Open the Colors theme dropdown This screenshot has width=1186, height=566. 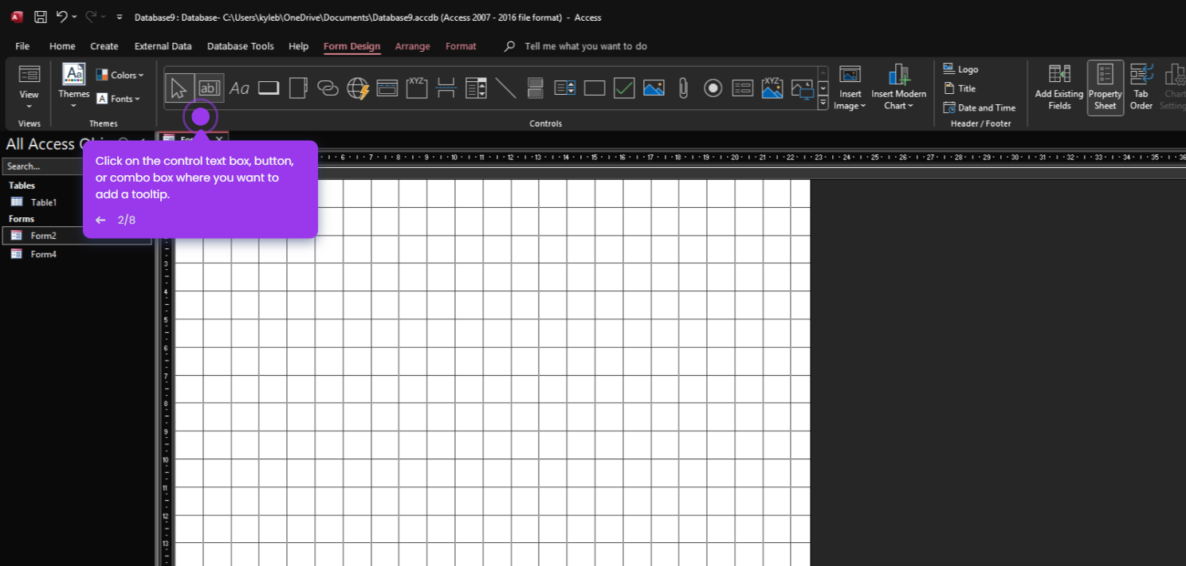coord(120,75)
